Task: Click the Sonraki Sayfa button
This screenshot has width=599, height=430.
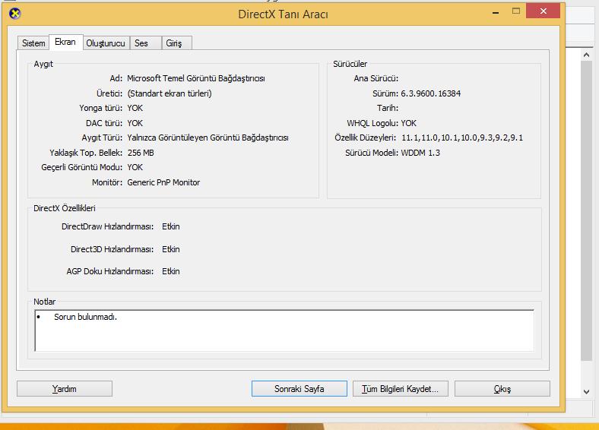Action: tap(299, 388)
